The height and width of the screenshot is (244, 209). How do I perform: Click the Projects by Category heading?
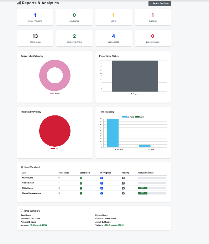click(32, 56)
